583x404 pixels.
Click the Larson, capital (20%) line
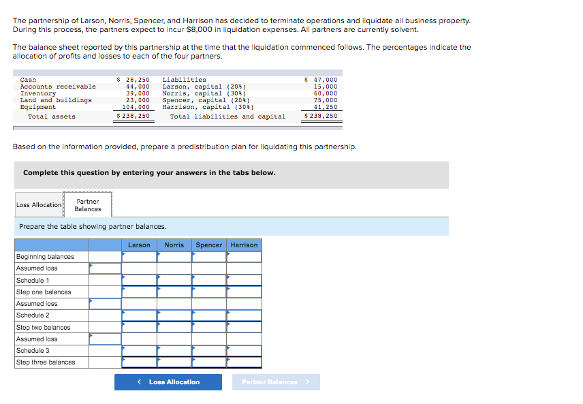pos(204,87)
